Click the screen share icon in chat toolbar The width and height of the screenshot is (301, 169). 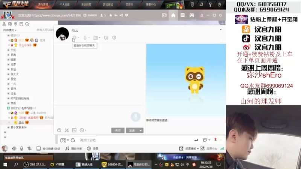pos(106,38)
